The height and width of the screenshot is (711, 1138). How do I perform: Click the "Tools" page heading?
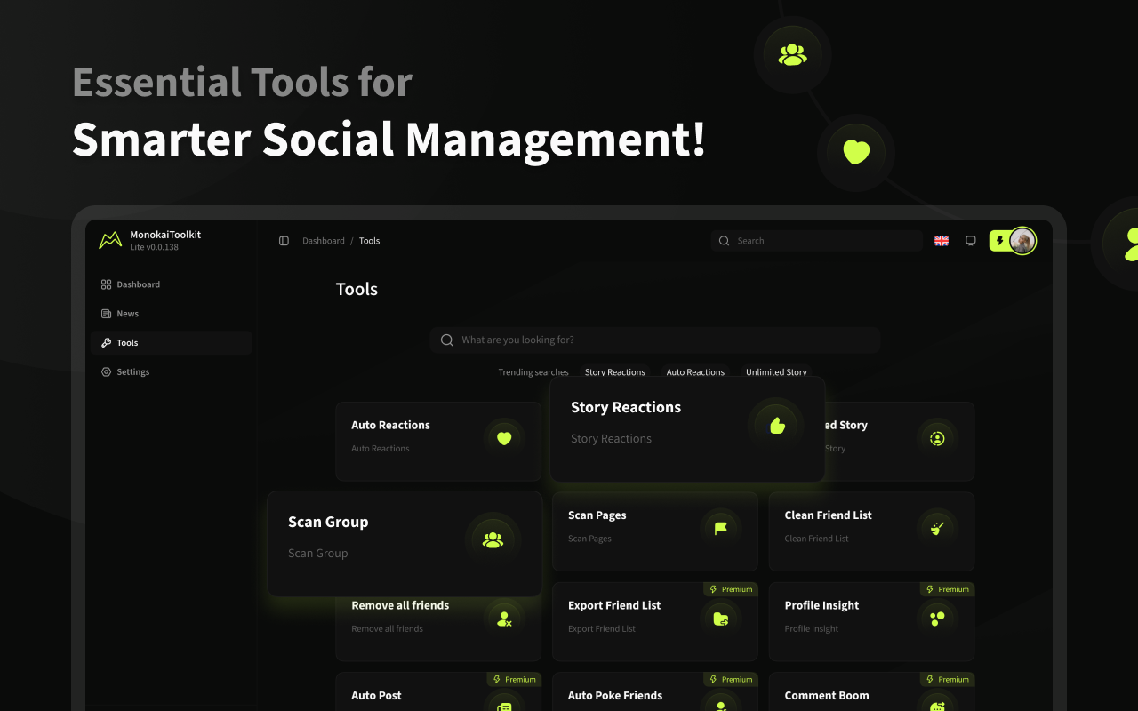[357, 290]
